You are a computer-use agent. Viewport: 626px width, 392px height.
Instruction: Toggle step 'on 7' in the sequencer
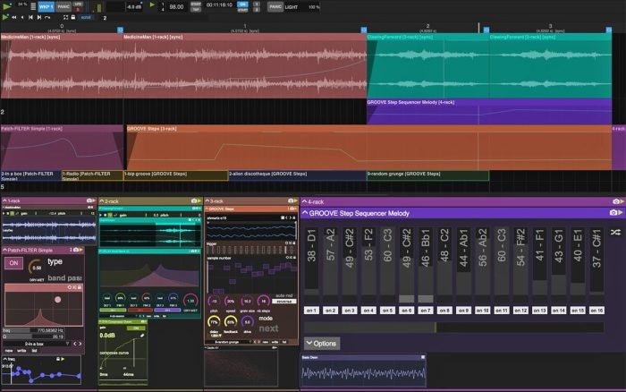(x=425, y=311)
